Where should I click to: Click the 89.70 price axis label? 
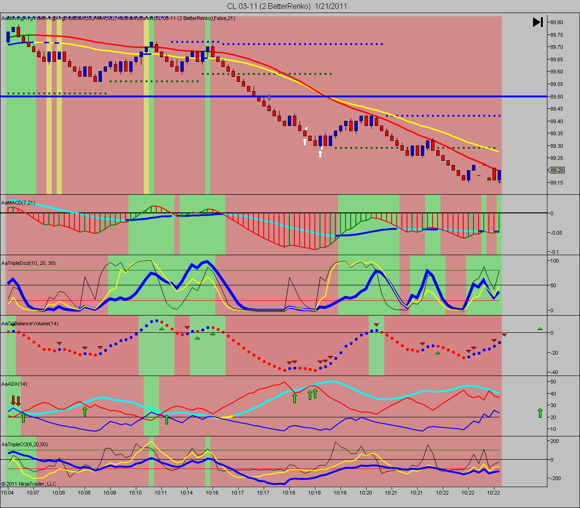[x=557, y=47]
